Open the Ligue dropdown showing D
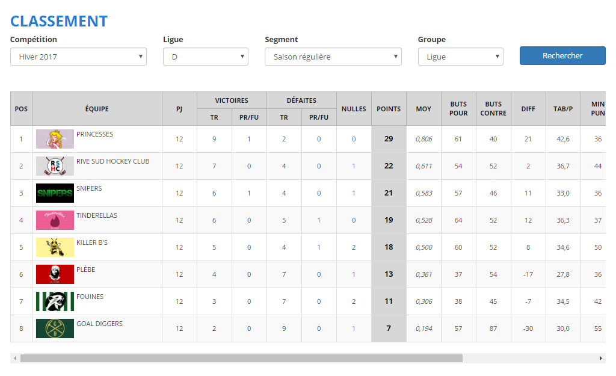Viewport: 616px width, 376px height. click(x=205, y=57)
